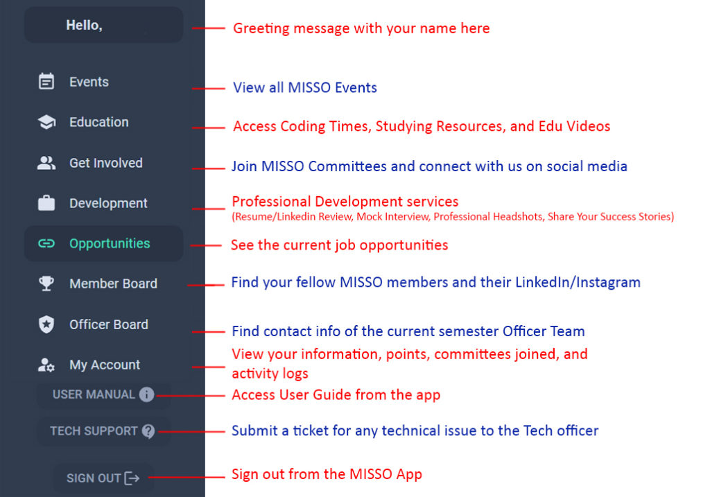710x497 pixels.
Task: Select the Officer Board shield icon
Action: pyautogui.click(x=46, y=324)
